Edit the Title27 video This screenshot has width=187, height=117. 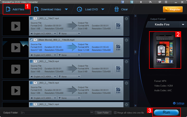click(118, 26)
